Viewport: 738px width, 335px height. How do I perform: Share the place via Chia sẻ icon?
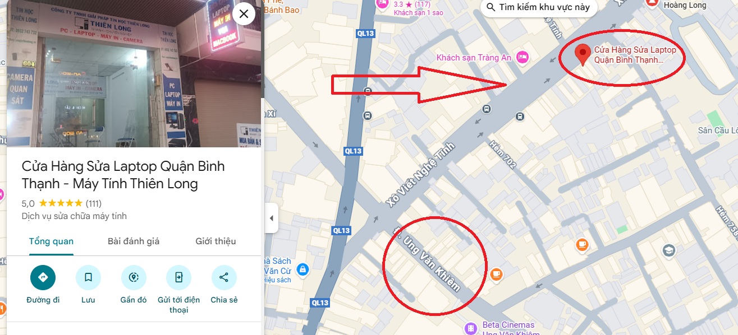coord(224,277)
